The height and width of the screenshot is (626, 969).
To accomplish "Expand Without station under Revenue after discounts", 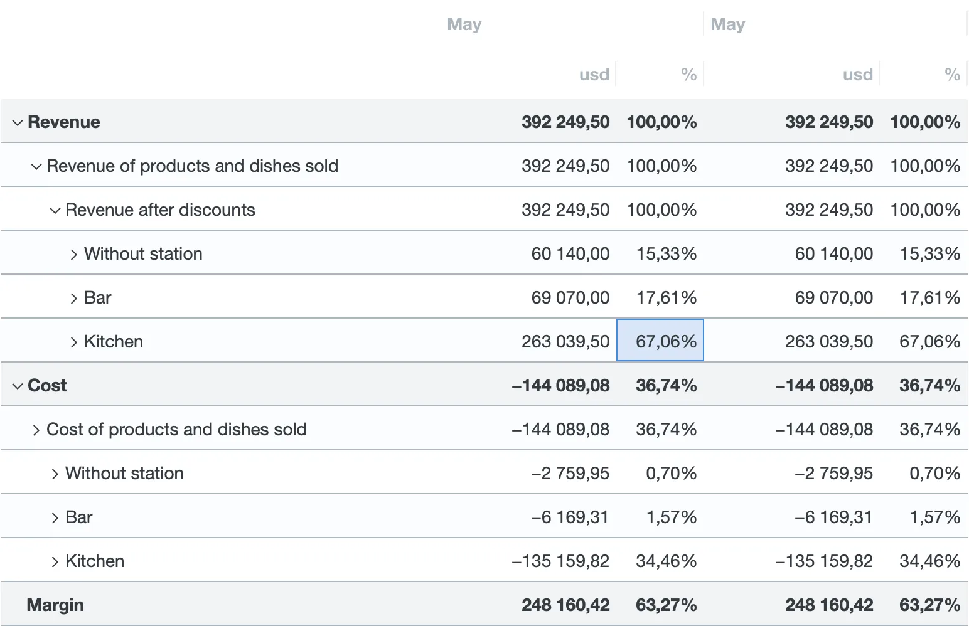I will click(74, 254).
